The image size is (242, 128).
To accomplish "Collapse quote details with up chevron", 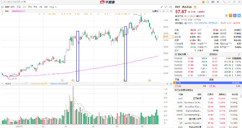I will click(x=207, y=26).
